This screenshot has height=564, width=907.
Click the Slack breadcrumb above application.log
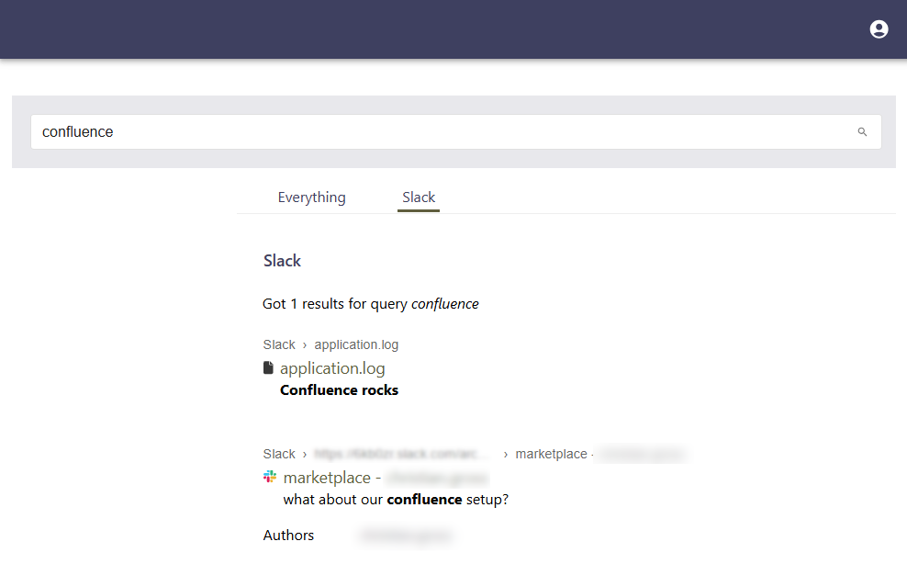coord(279,344)
